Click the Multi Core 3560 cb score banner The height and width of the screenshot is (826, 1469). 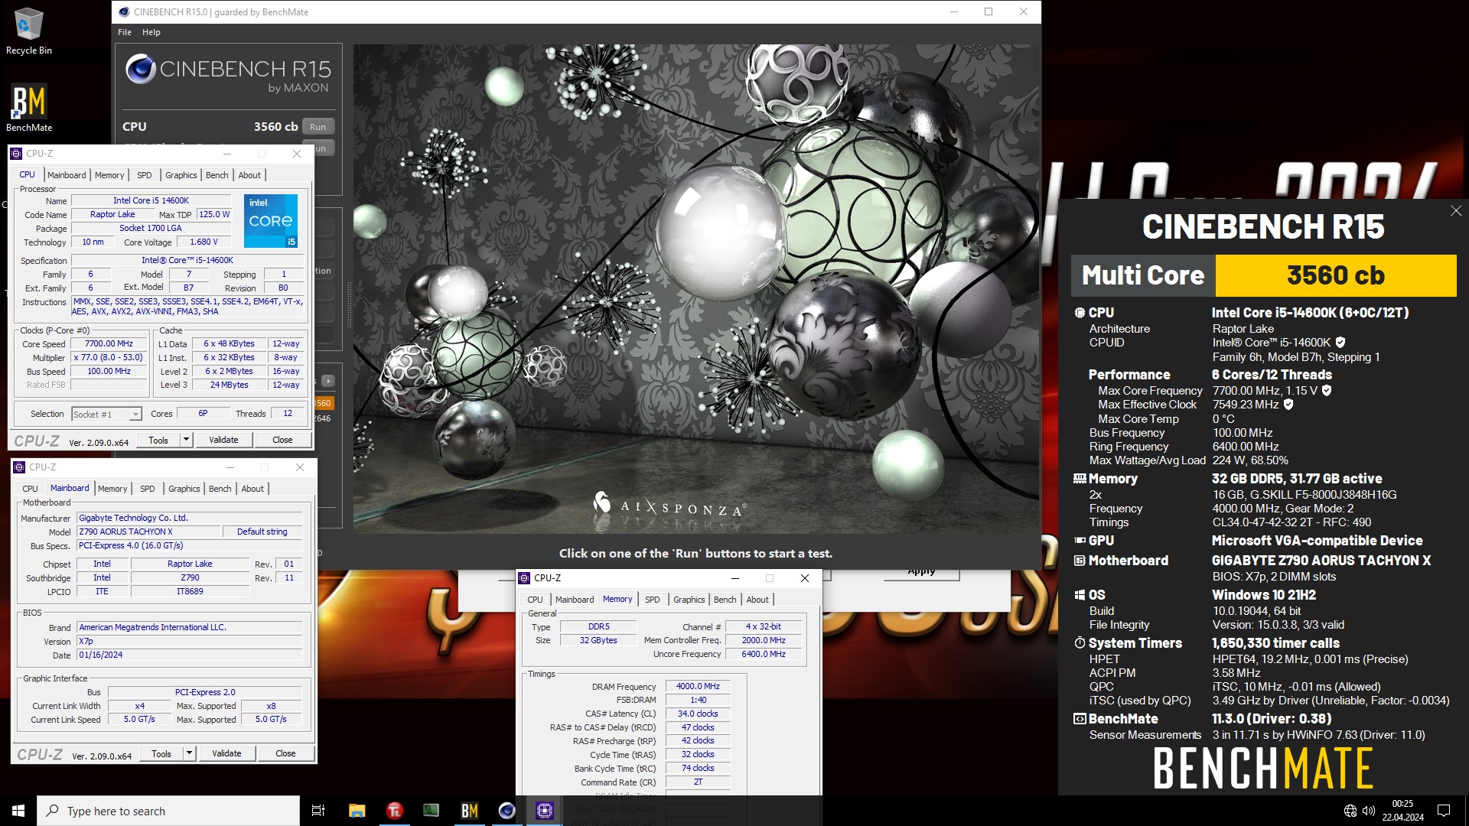1263,275
